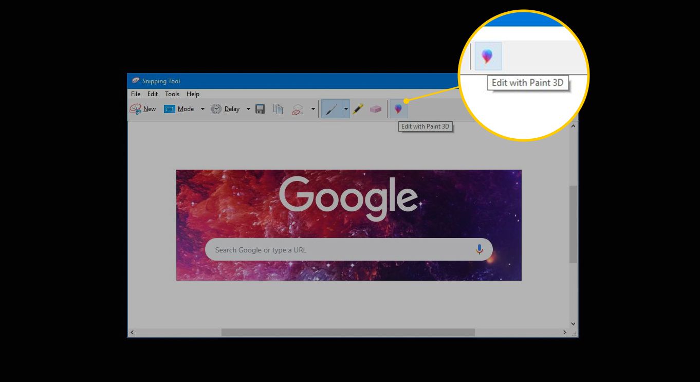Image resolution: width=700 pixels, height=382 pixels.
Task: Click the Delay clock icon
Action: tap(216, 109)
